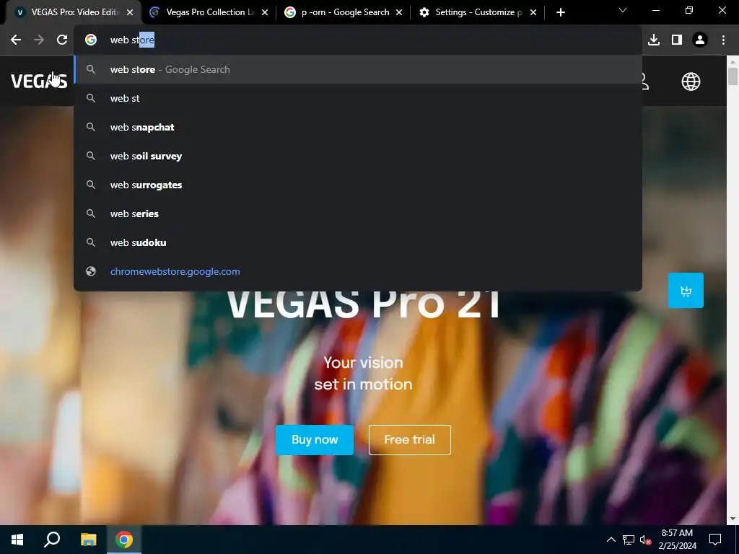Open the Chrome profile avatar
The height and width of the screenshot is (554, 739).
pos(700,40)
